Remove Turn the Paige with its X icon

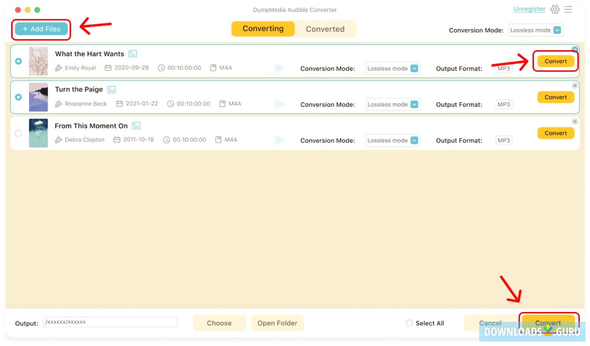[x=575, y=86]
